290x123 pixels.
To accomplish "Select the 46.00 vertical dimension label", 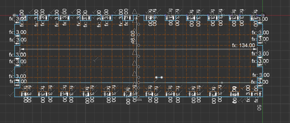I will 133,37.
